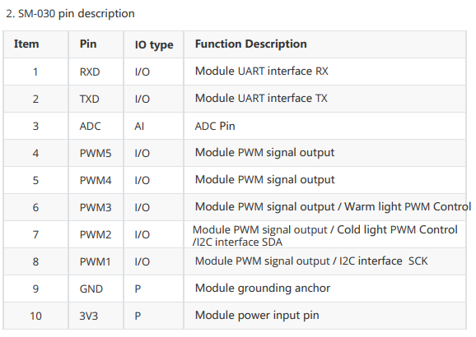
Task: Click the 'IO type' column header
Action: point(154,45)
